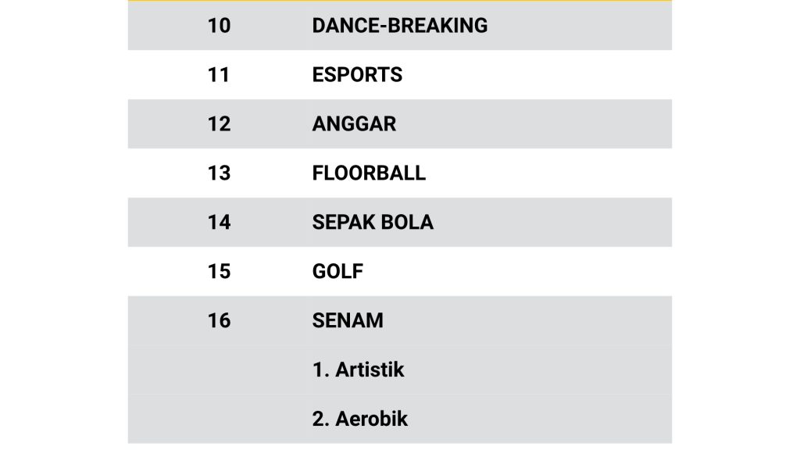Click the SENAM sport name
The image size is (800, 450).
pyautogui.click(x=348, y=320)
